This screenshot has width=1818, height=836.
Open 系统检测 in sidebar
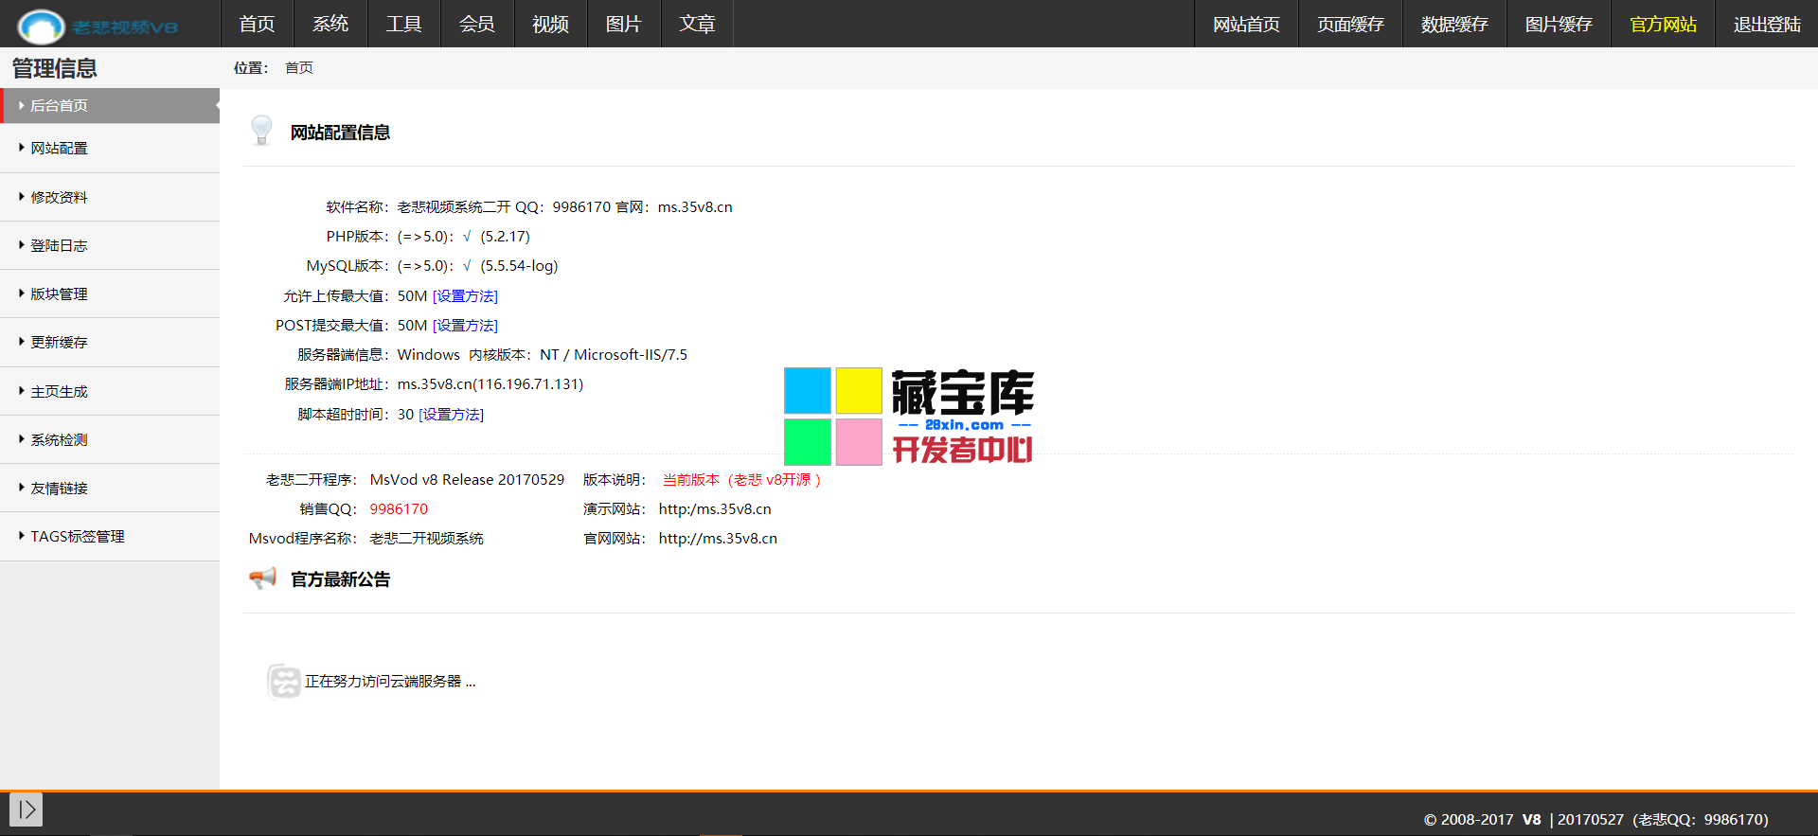coord(110,439)
